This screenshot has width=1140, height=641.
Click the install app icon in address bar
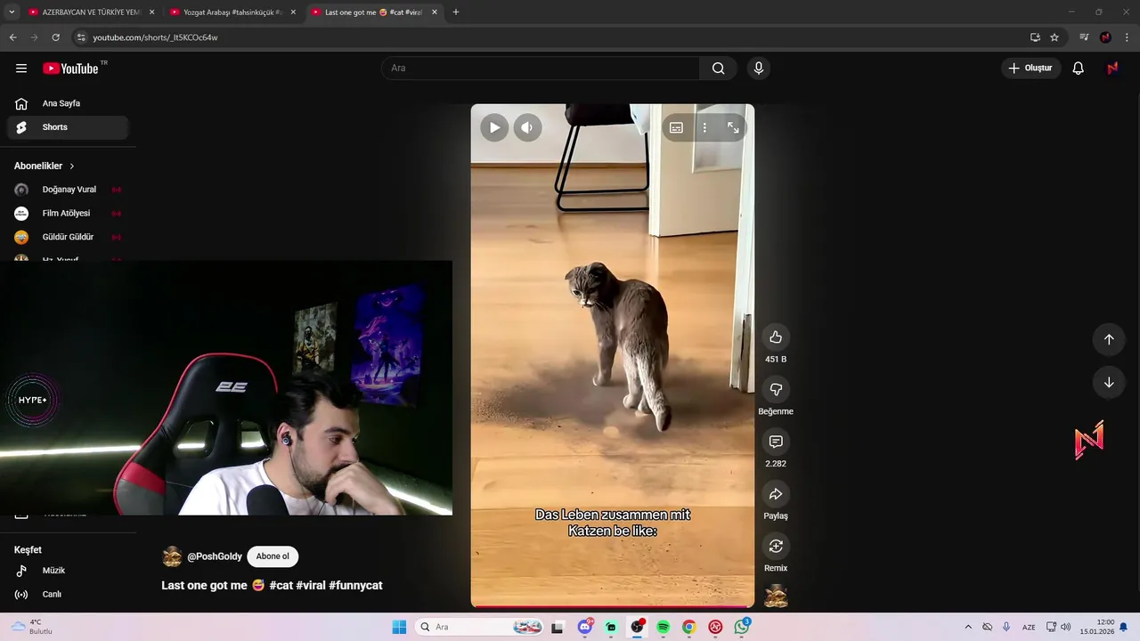coord(1035,37)
